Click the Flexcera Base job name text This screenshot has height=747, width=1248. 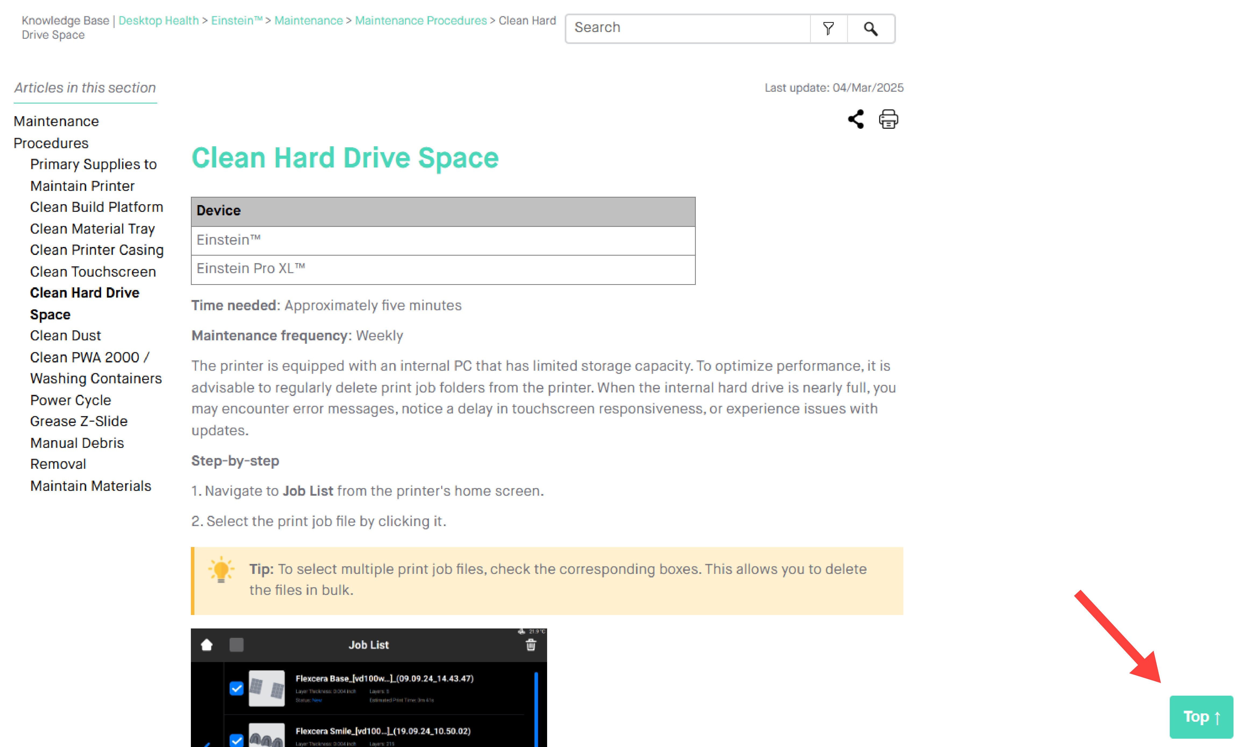385,678
